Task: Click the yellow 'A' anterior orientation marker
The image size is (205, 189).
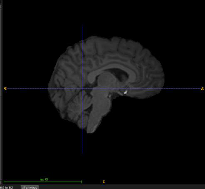Action: [202, 89]
